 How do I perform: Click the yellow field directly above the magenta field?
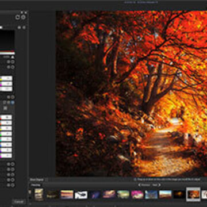(6, 78)
